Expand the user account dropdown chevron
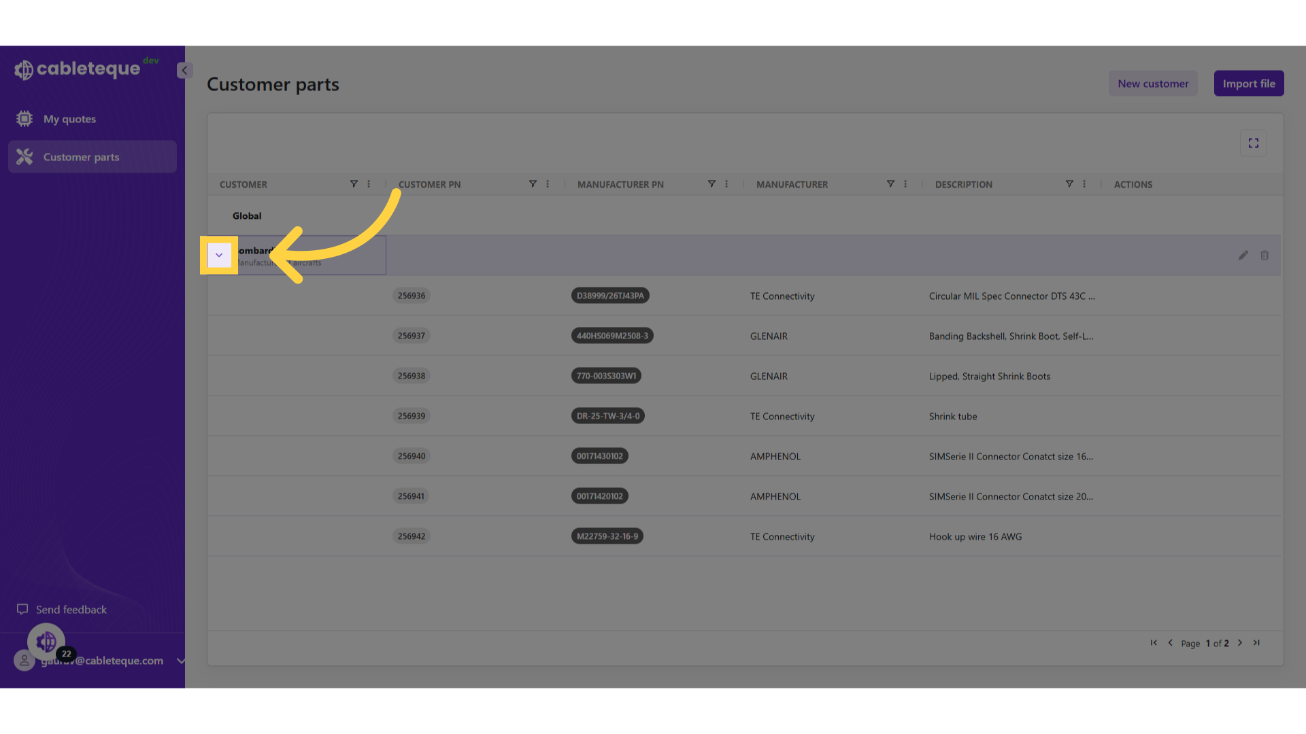Viewport: 1306px width, 734px height. (180, 661)
